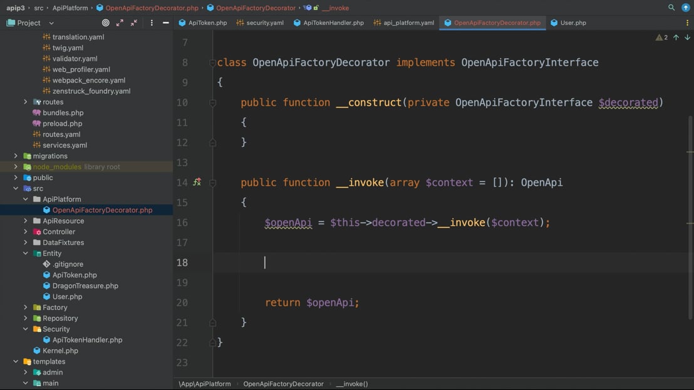694x390 pixels.
Task: Click the $decorated parameter on line 10
Action: 628,102
